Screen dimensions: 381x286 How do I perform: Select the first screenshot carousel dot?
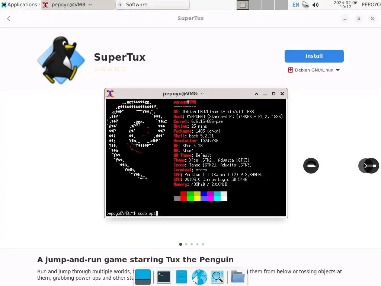coord(180,244)
